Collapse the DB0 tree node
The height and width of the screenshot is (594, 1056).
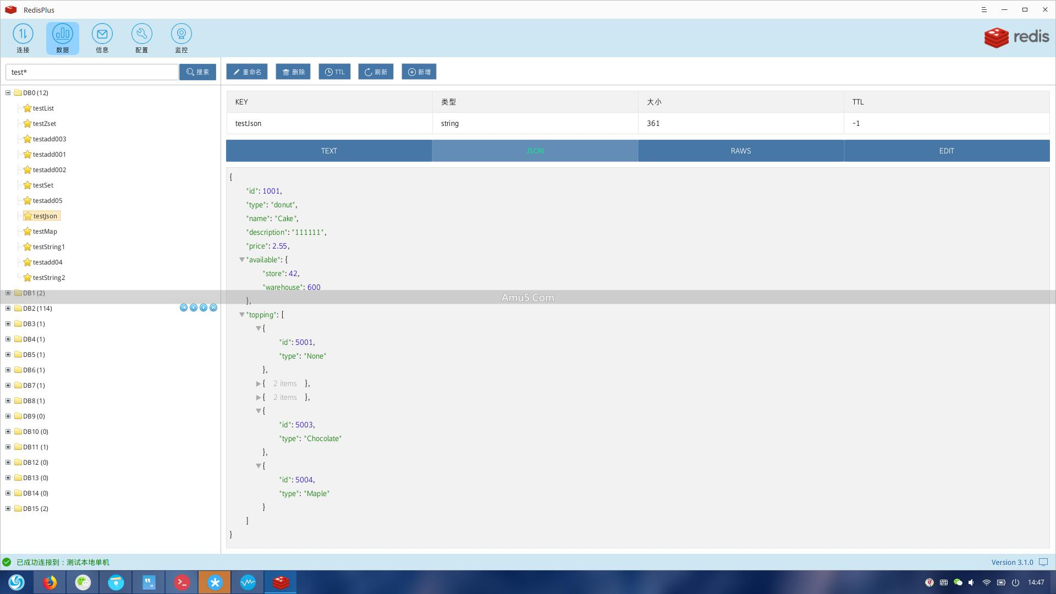point(8,93)
